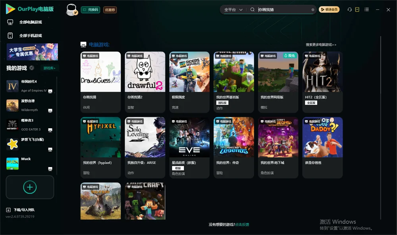Screen dimensions: 397x235
Task: Select 噬神者3 in my games
Action: pos(30,125)
